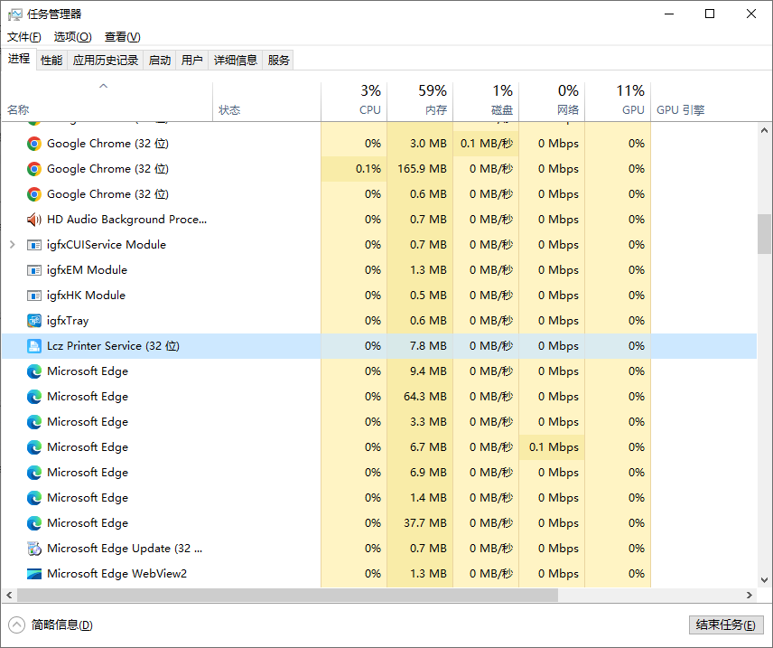
Task: Click the igfxTray process icon
Action: [34, 321]
